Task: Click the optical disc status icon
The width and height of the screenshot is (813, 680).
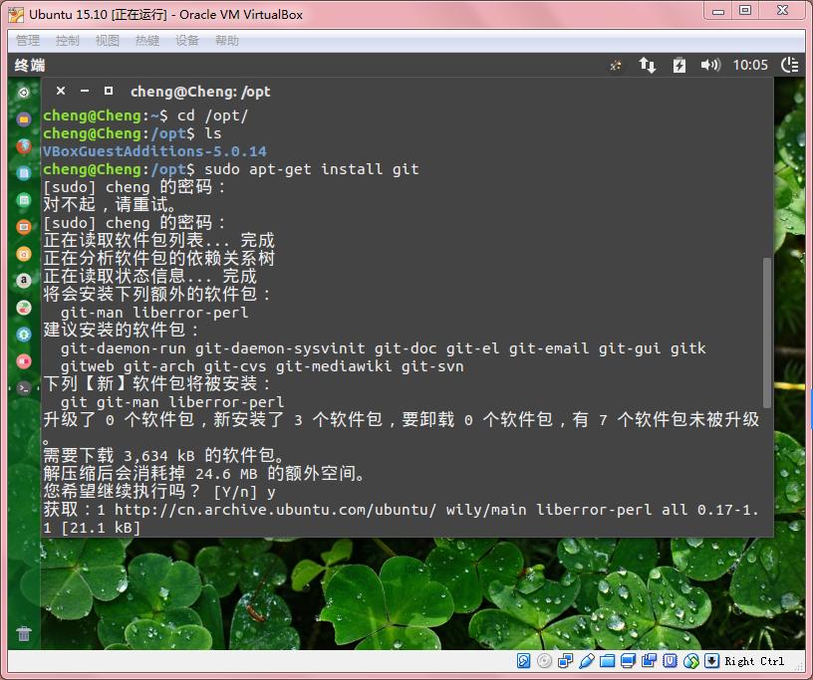Action: pyautogui.click(x=544, y=661)
